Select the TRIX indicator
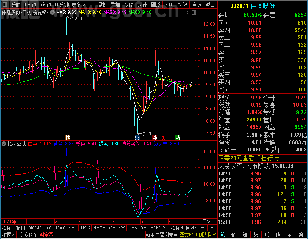308x239 pixels. click(x=85, y=228)
